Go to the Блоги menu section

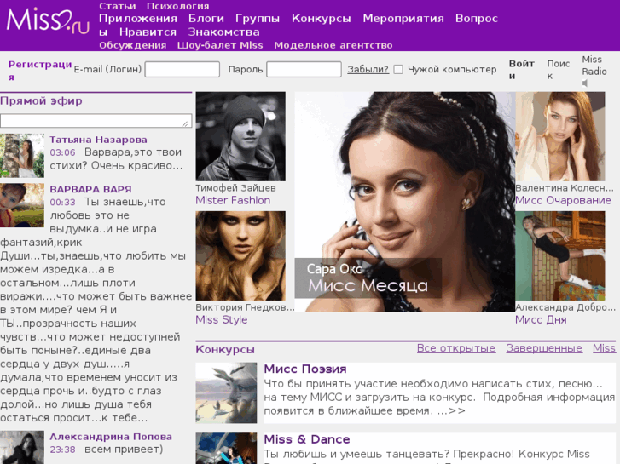coord(206,18)
